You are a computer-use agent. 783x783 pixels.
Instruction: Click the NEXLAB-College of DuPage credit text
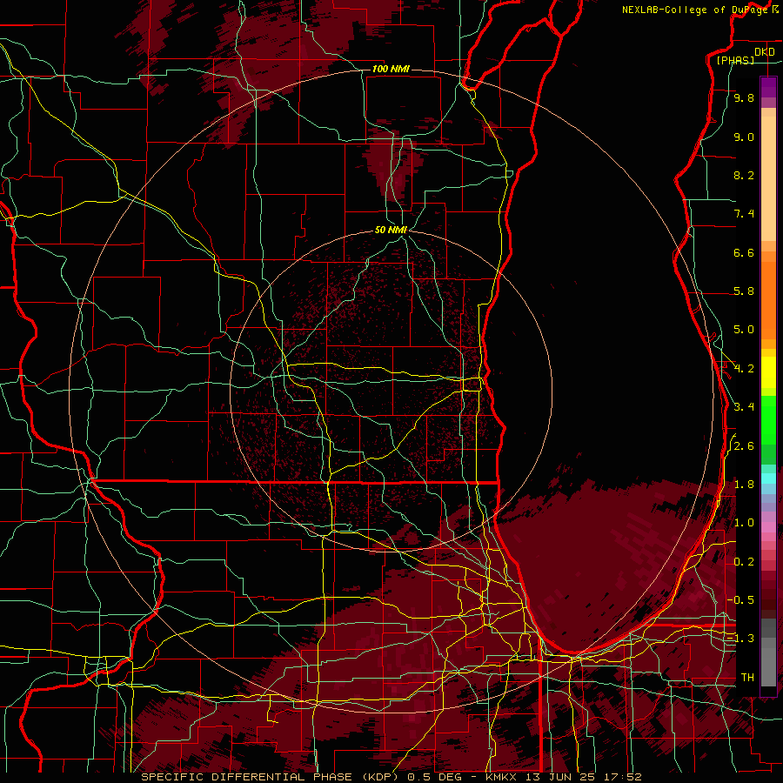point(694,10)
